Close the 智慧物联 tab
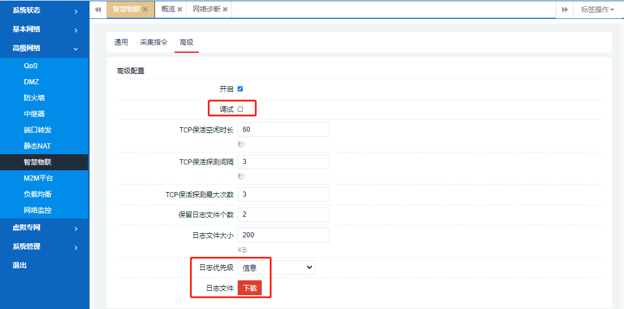The height and width of the screenshot is (309, 624). coord(145,9)
